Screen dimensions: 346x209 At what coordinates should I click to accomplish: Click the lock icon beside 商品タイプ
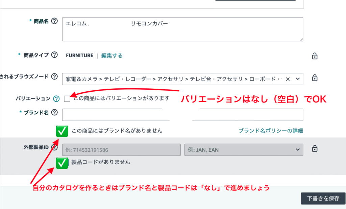click(x=314, y=56)
